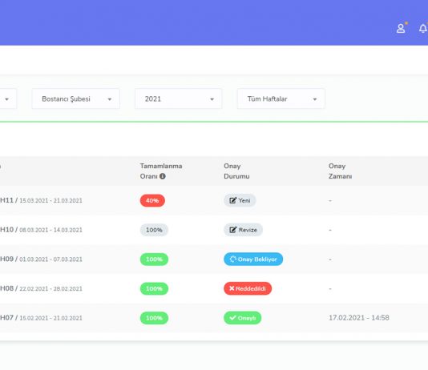428x370 pixels.
Task: Open the H09 week row
Action: [214, 259]
